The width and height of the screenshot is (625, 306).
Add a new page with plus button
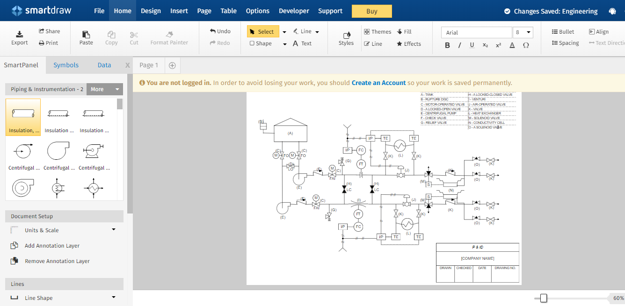(172, 65)
